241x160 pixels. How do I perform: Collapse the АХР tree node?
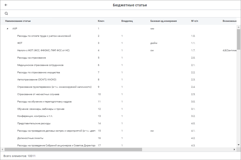click(7, 29)
